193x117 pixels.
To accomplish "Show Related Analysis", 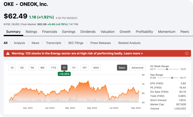I will point(129,43).
